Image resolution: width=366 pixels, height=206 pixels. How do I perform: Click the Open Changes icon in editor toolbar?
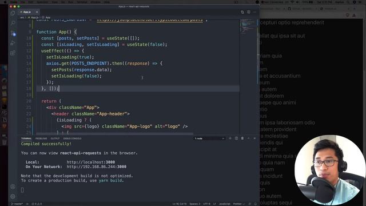[x=242, y=12]
